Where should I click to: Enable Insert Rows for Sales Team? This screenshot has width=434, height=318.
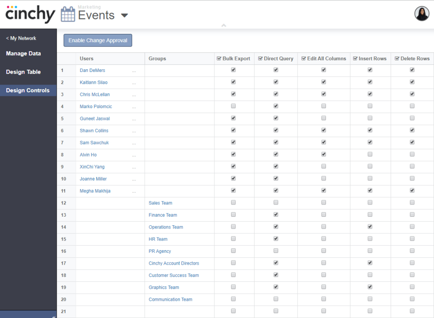click(x=370, y=203)
